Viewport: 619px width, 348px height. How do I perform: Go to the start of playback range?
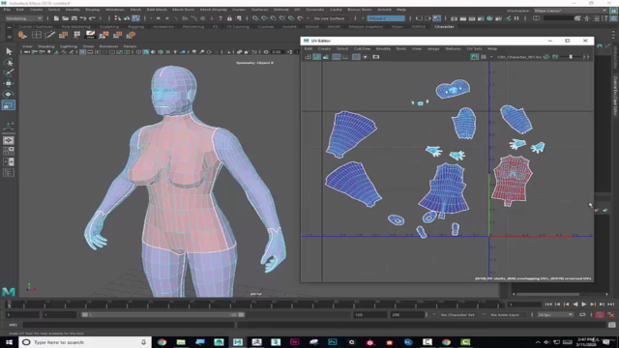[x=548, y=304]
